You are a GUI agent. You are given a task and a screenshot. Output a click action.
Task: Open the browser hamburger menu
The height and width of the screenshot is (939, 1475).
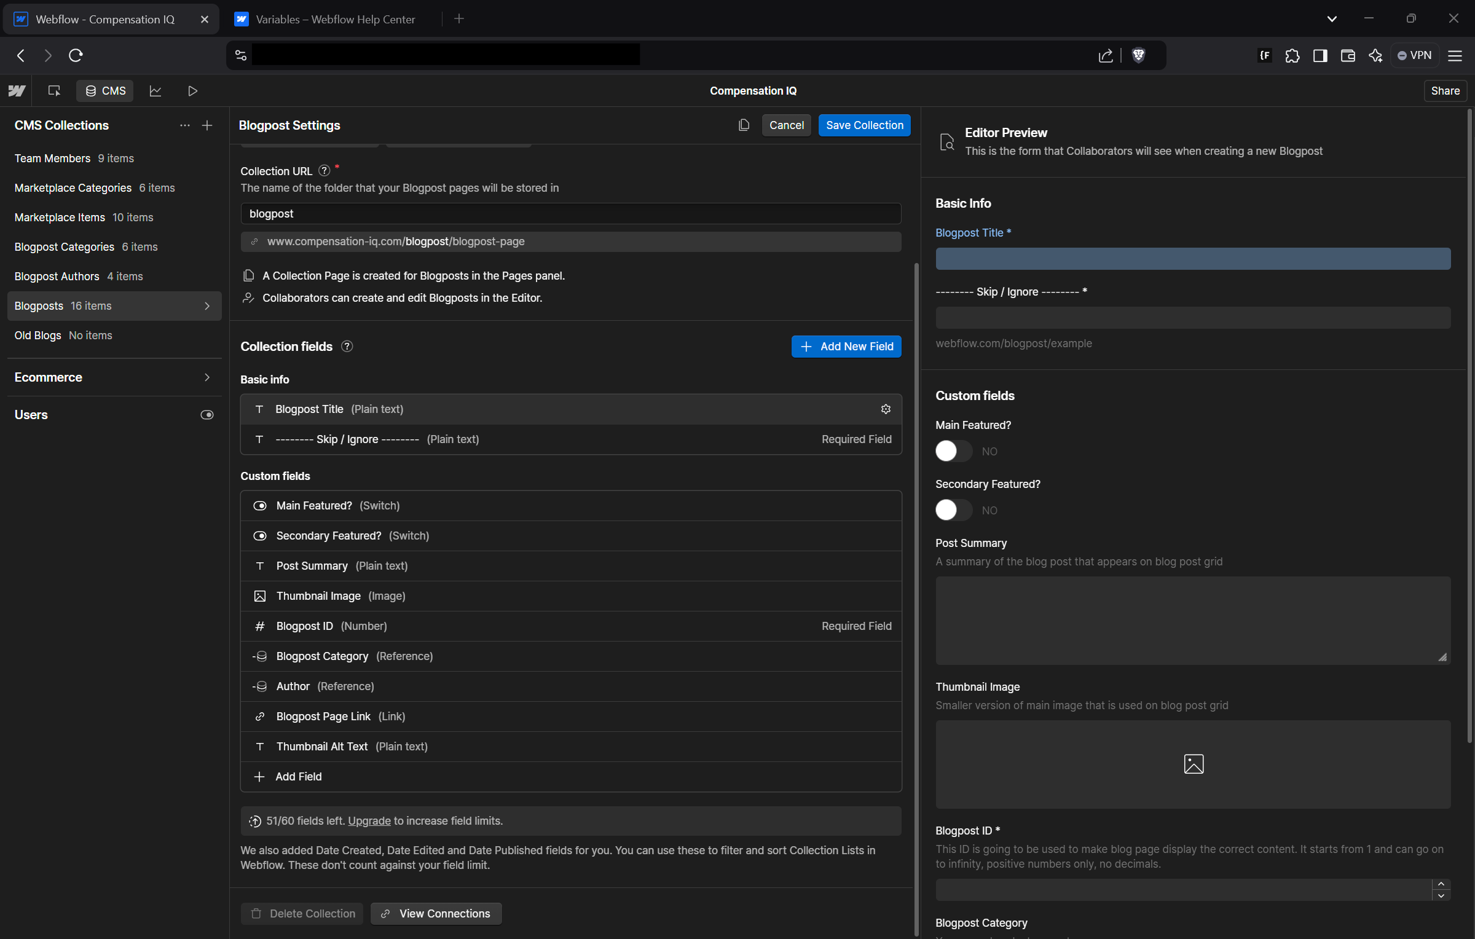1455,55
